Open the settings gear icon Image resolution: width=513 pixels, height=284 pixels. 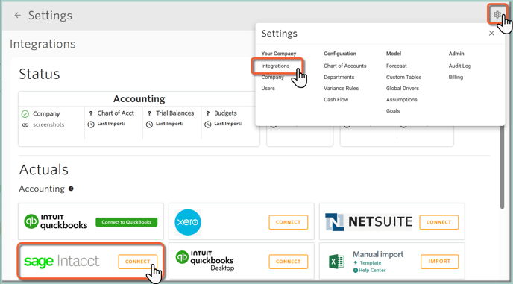[497, 14]
